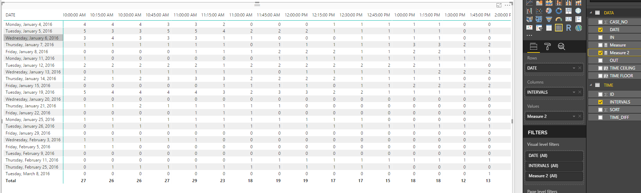Select the matrix visualization

559,28
